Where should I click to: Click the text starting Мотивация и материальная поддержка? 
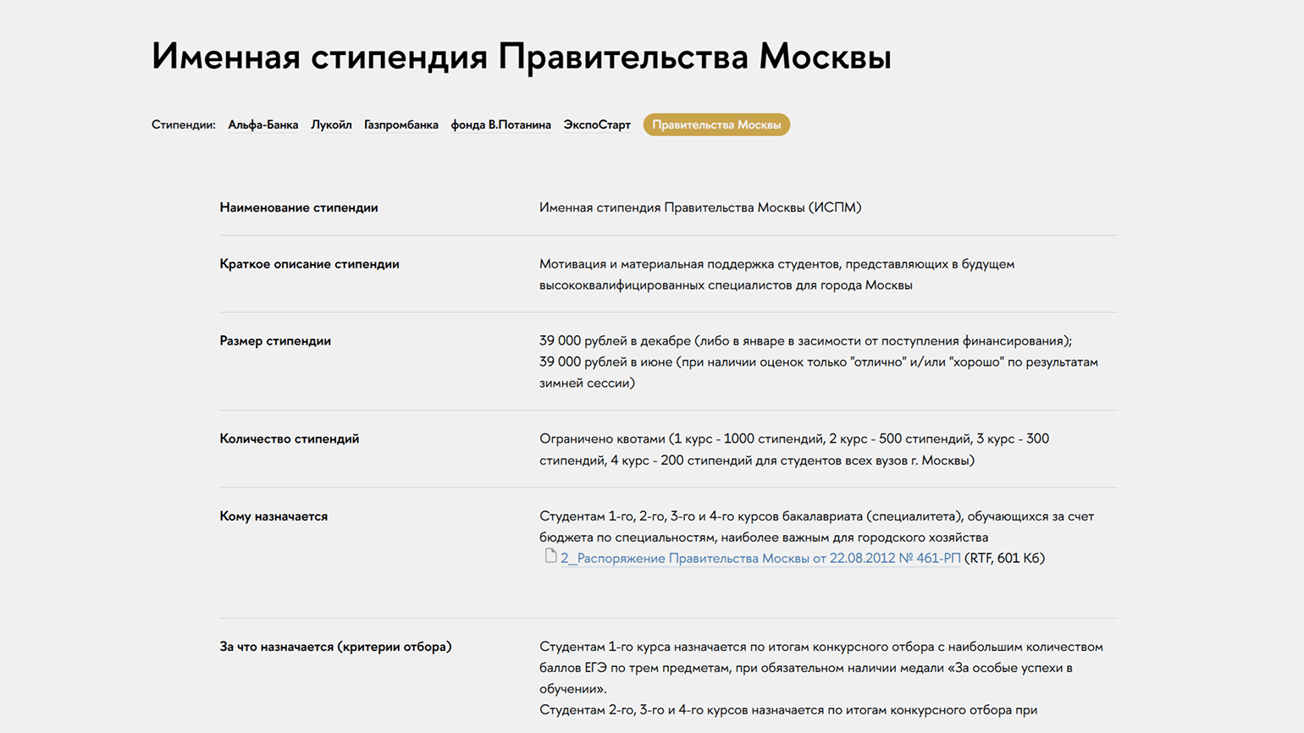[776, 274]
